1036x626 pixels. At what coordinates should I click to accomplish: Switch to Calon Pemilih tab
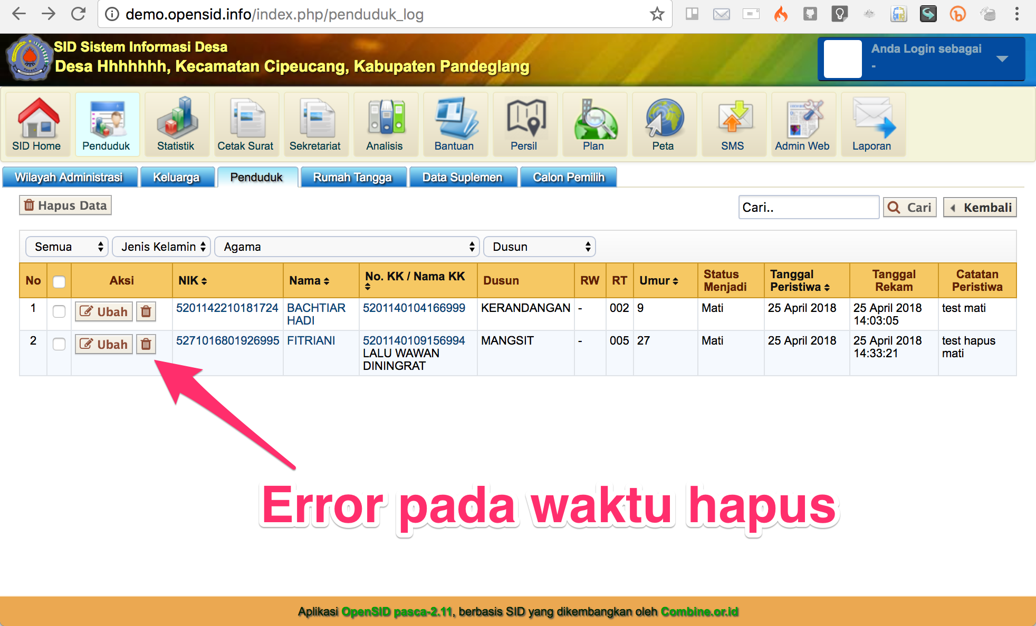pos(569,178)
